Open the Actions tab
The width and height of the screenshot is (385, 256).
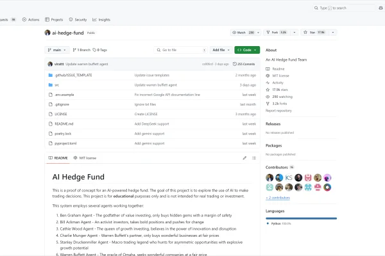tap(31, 20)
